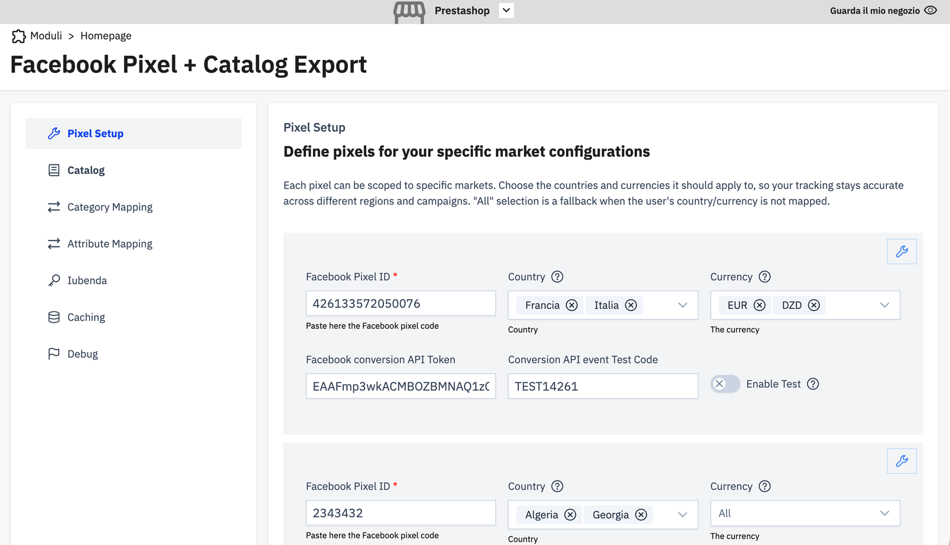Image resolution: width=950 pixels, height=545 pixels.
Task: Expand the All currency dropdown
Action: (885, 514)
